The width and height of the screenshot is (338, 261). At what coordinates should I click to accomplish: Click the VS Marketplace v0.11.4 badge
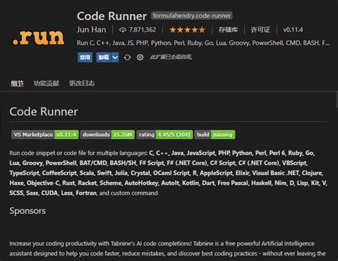(x=45, y=135)
